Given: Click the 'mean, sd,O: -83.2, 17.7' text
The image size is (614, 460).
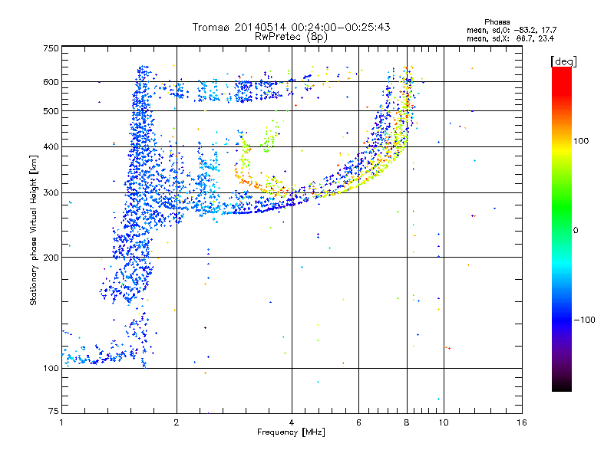Looking at the screenshot, I should 511,30.
